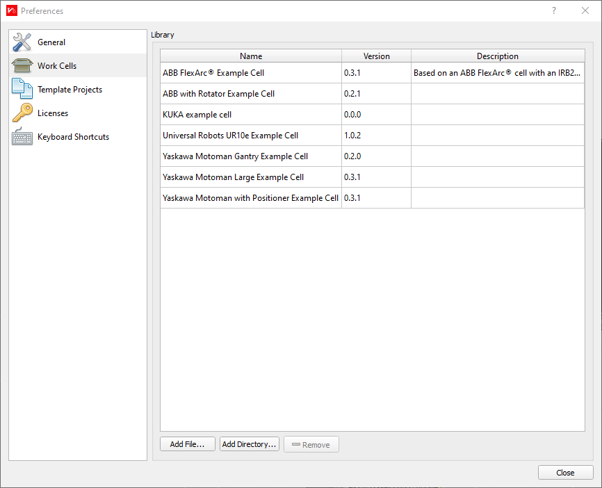602x488 pixels.
Task: Open the Template Projects section
Action: click(78, 90)
